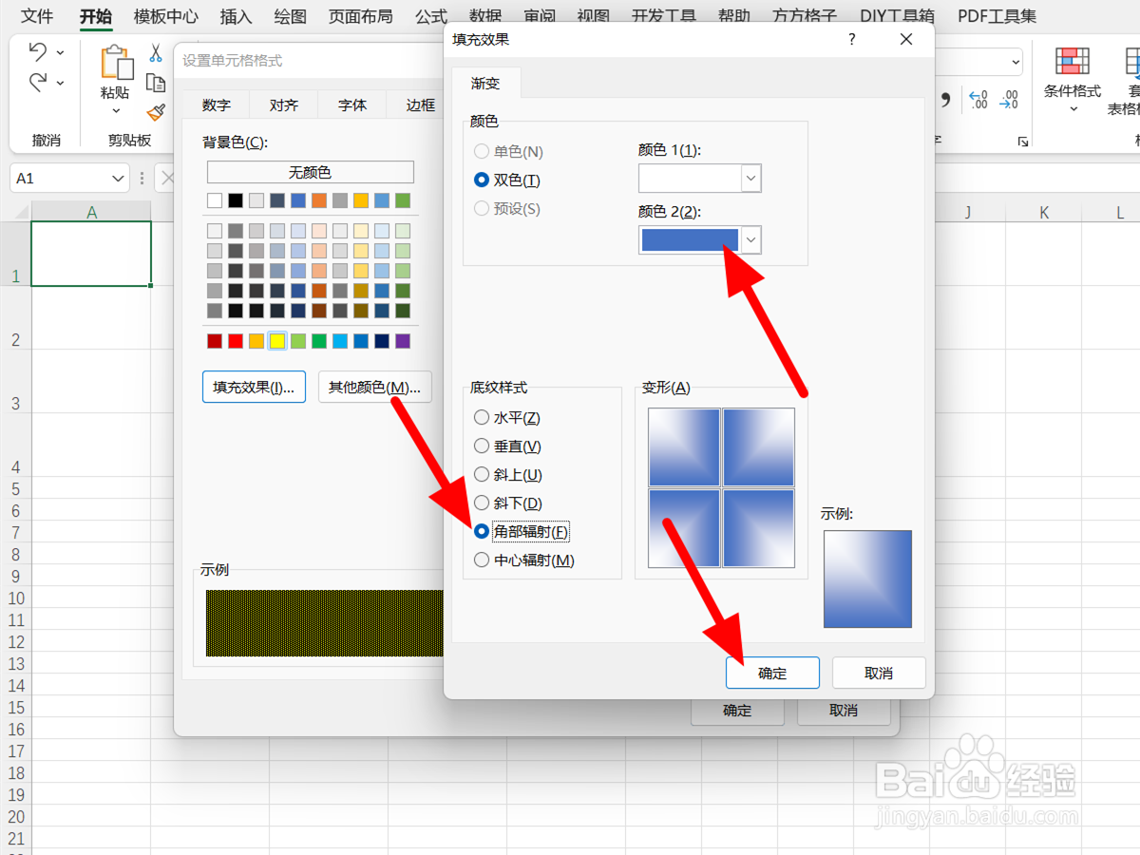Screen dimensions: 1140x855
Task: Click the 填充效果 button
Action: pyautogui.click(x=254, y=387)
